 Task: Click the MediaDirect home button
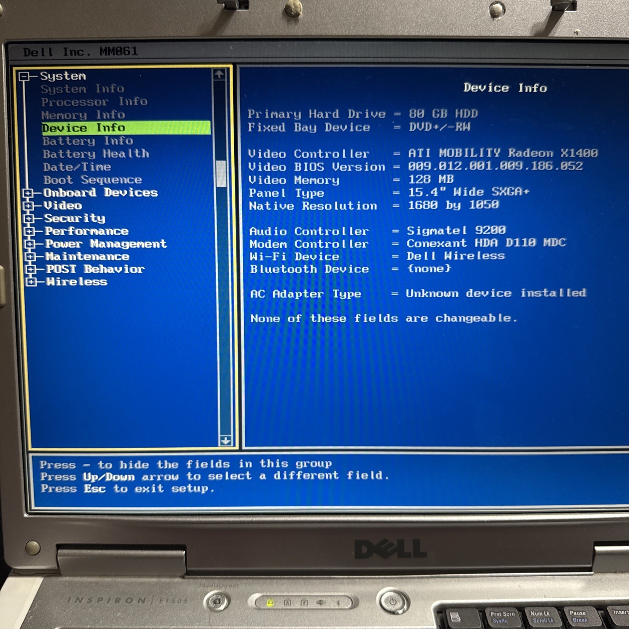pyautogui.click(x=217, y=601)
